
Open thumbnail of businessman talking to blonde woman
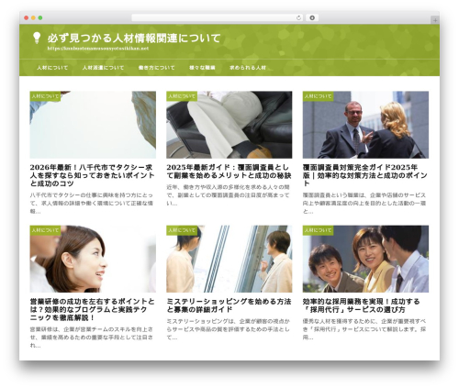pos(365,125)
